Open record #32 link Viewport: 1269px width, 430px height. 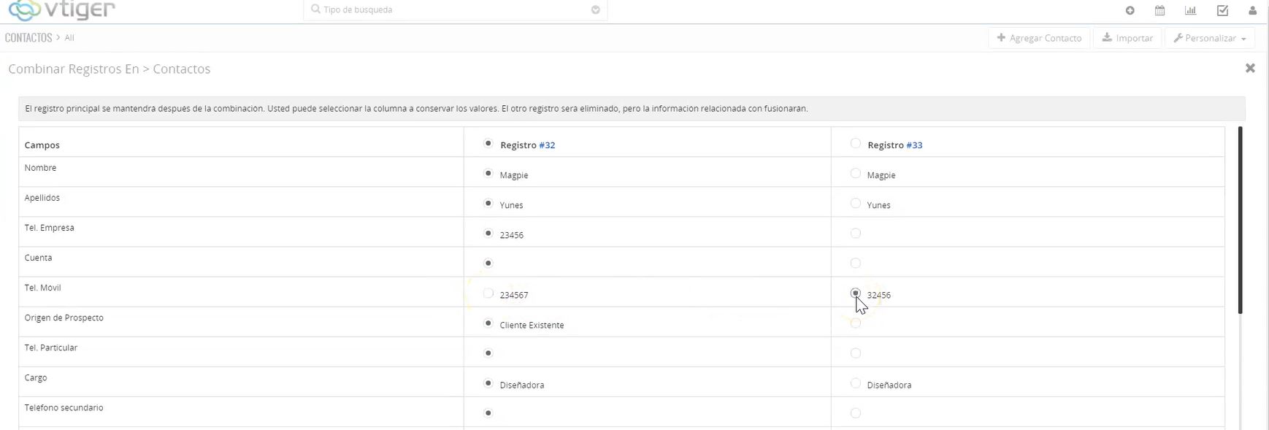[547, 145]
